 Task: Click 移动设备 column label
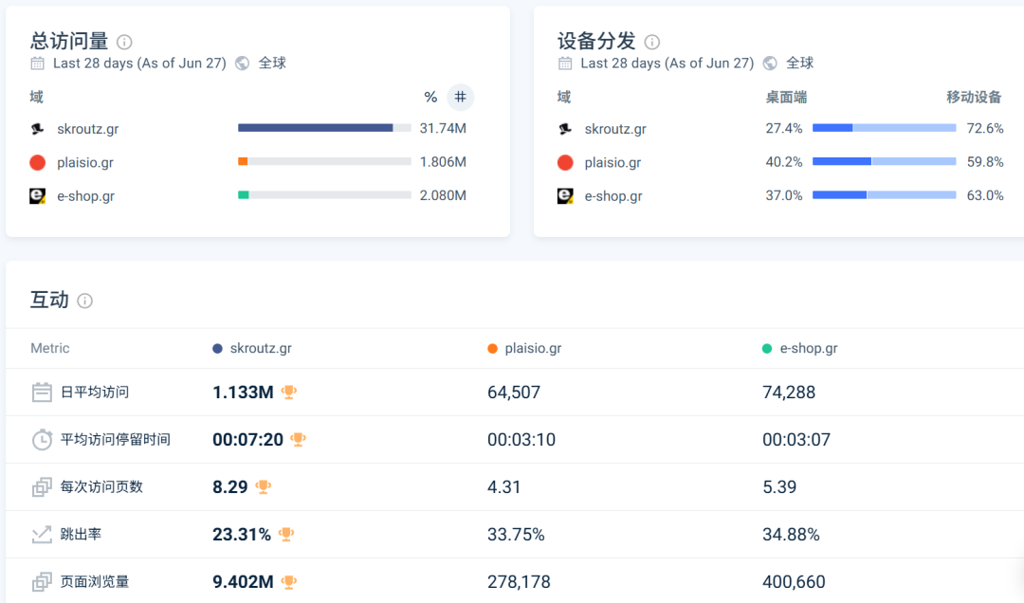[x=974, y=98]
